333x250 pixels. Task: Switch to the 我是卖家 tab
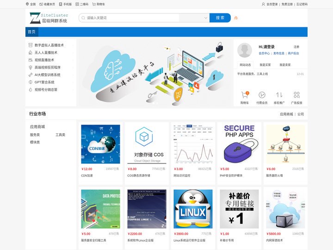coord(285,65)
